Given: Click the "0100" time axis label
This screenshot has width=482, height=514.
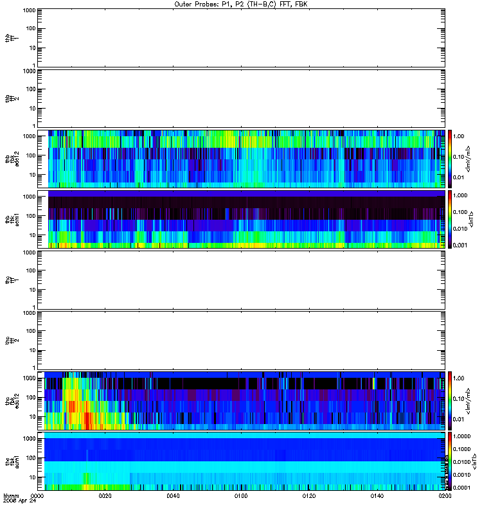Looking at the screenshot, I should (241, 496).
